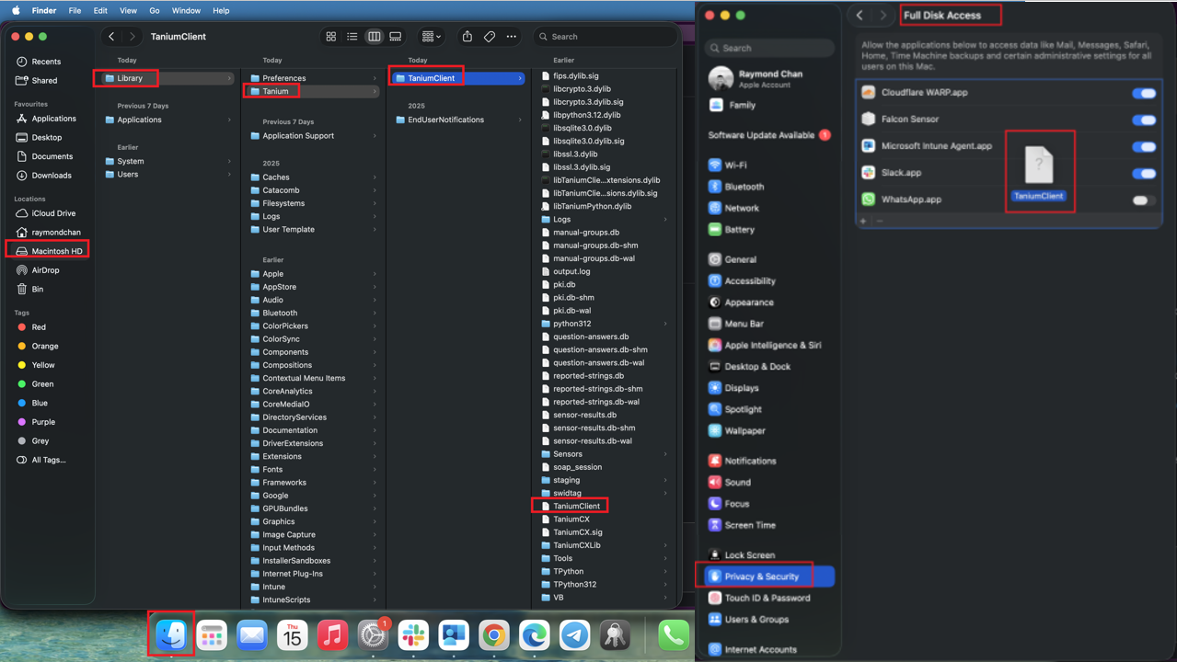Open Google Chrome from the Dock
The height and width of the screenshot is (662, 1177).
(494, 634)
